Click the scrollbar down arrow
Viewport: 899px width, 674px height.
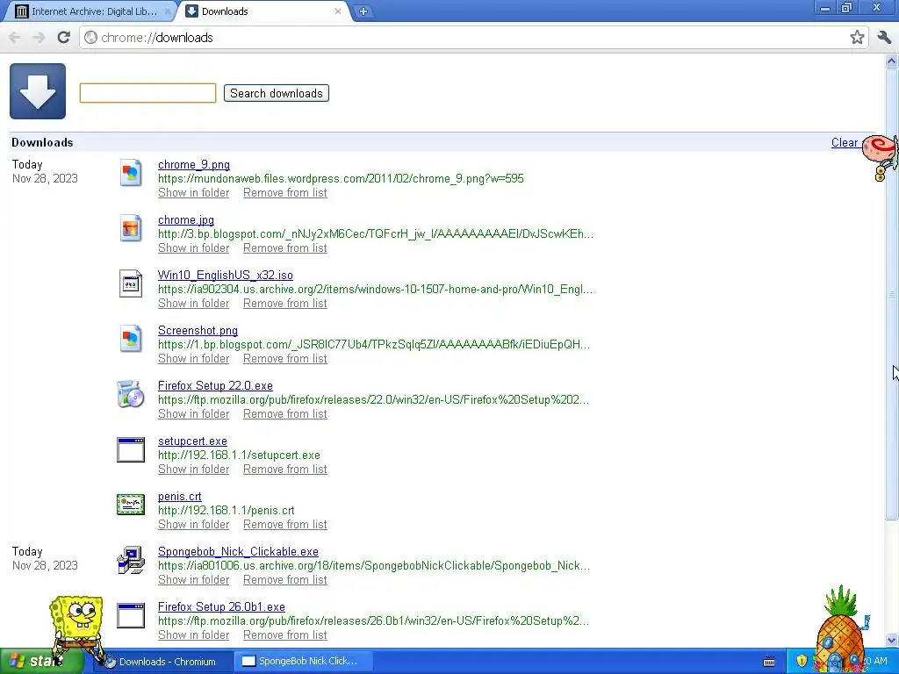tap(892, 640)
